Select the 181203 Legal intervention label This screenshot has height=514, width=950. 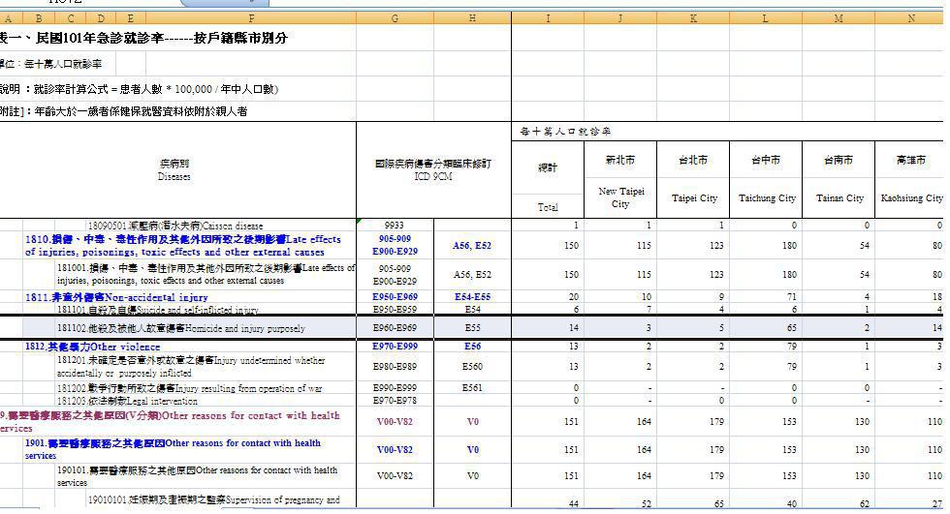pyautogui.click(x=127, y=401)
